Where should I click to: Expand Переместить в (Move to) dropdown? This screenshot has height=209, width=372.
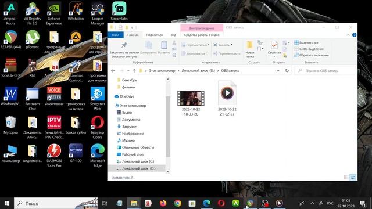coord(195,45)
